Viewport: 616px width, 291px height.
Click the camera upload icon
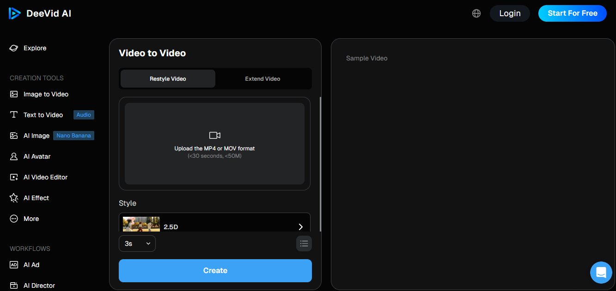coord(214,135)
